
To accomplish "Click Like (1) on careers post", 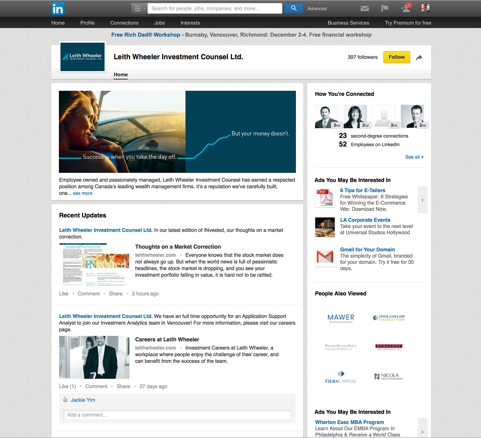I will pos(67,386).
